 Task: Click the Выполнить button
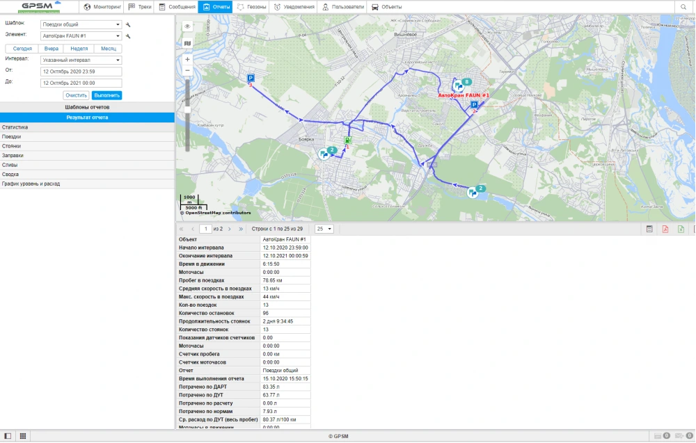106,95
